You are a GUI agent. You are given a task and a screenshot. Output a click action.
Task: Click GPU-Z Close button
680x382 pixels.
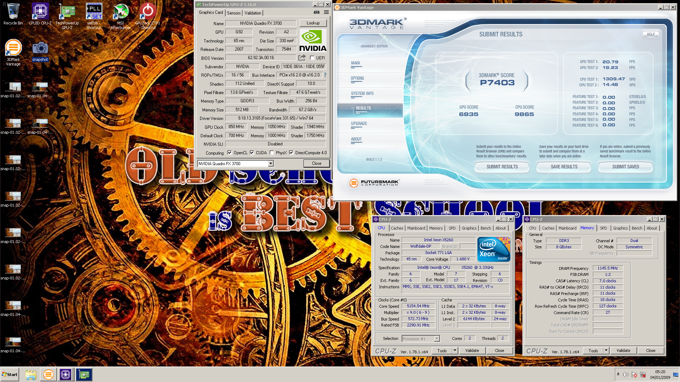coord(317,163)
